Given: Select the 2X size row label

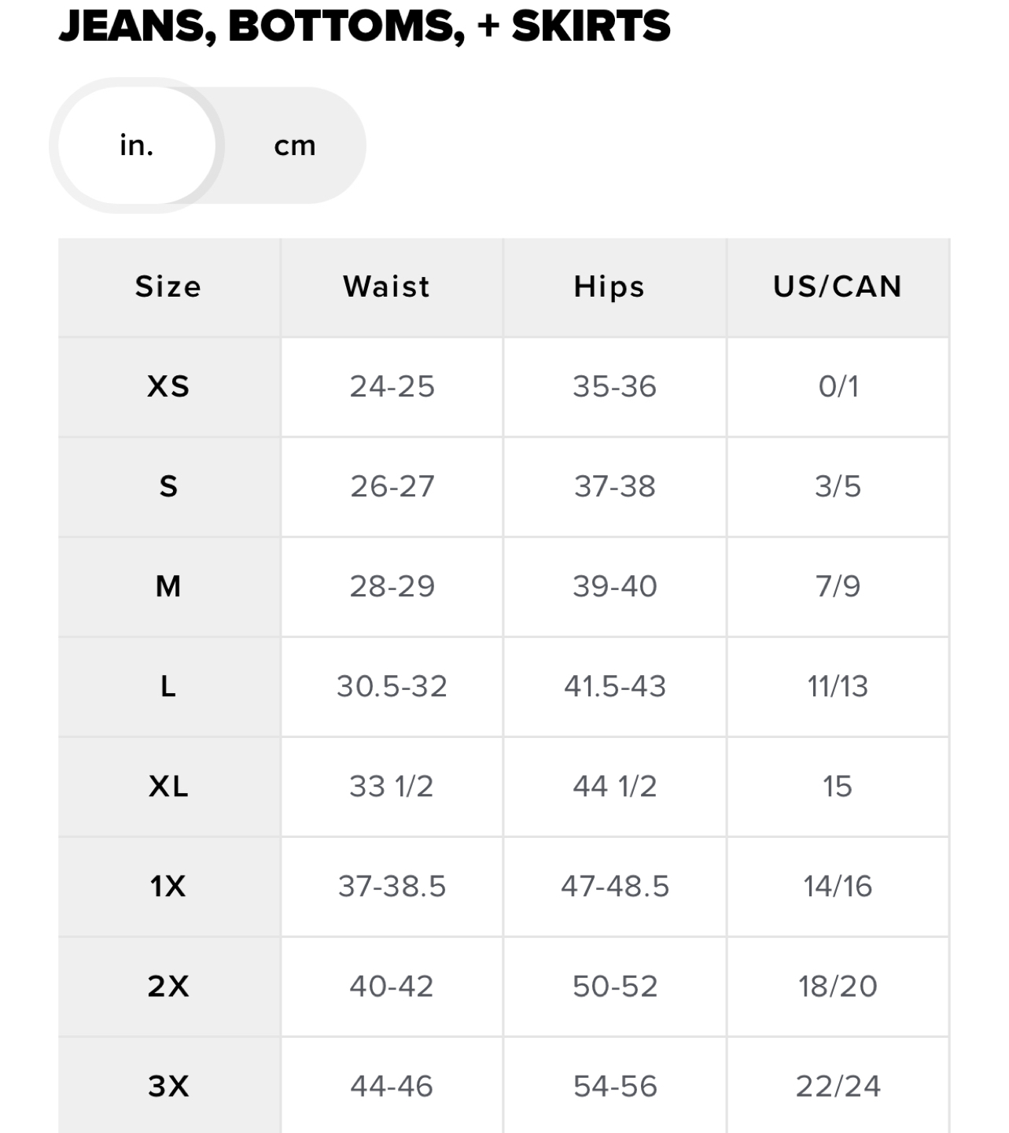Looking at the screenshot, I should tap(168, 986).
